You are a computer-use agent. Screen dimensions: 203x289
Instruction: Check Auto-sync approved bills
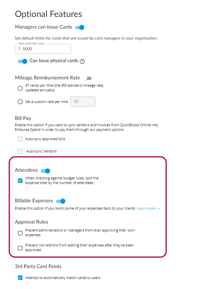point(20,139)
